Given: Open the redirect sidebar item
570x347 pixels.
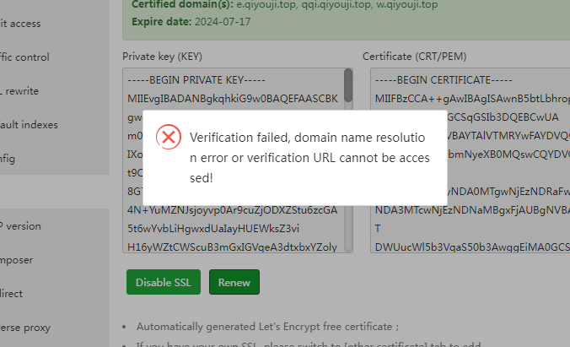Looking at the screenshot, I should 11,294.
